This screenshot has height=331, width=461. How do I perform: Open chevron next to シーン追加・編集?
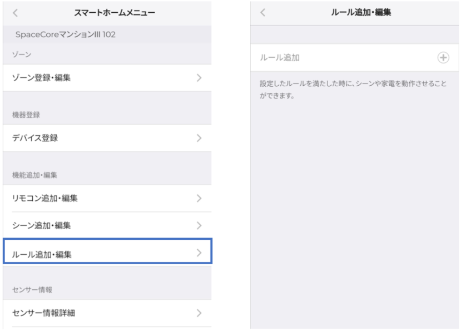(199, 225)
